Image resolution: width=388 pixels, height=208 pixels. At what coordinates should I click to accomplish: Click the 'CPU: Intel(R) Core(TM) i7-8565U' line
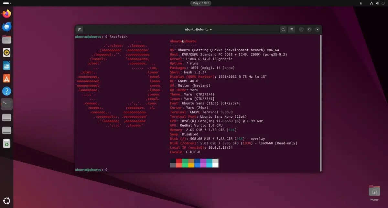(216, 121)
